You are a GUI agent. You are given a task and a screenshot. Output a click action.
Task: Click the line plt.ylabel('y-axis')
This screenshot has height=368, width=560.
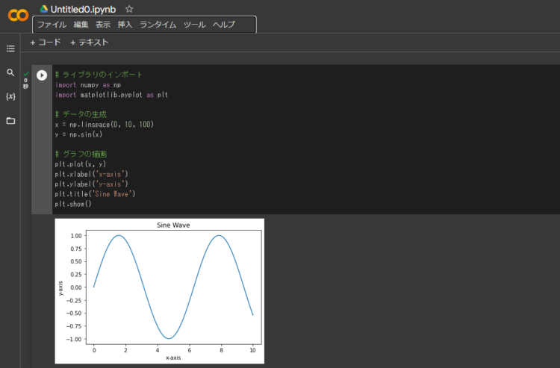(91, 184)
